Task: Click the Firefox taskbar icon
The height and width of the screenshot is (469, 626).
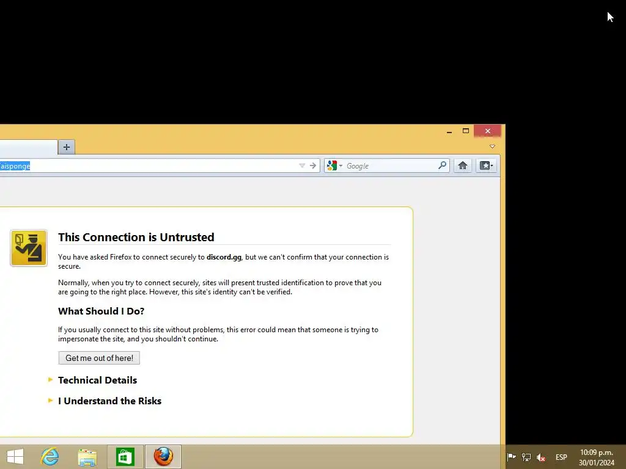Action: [163, 457]
